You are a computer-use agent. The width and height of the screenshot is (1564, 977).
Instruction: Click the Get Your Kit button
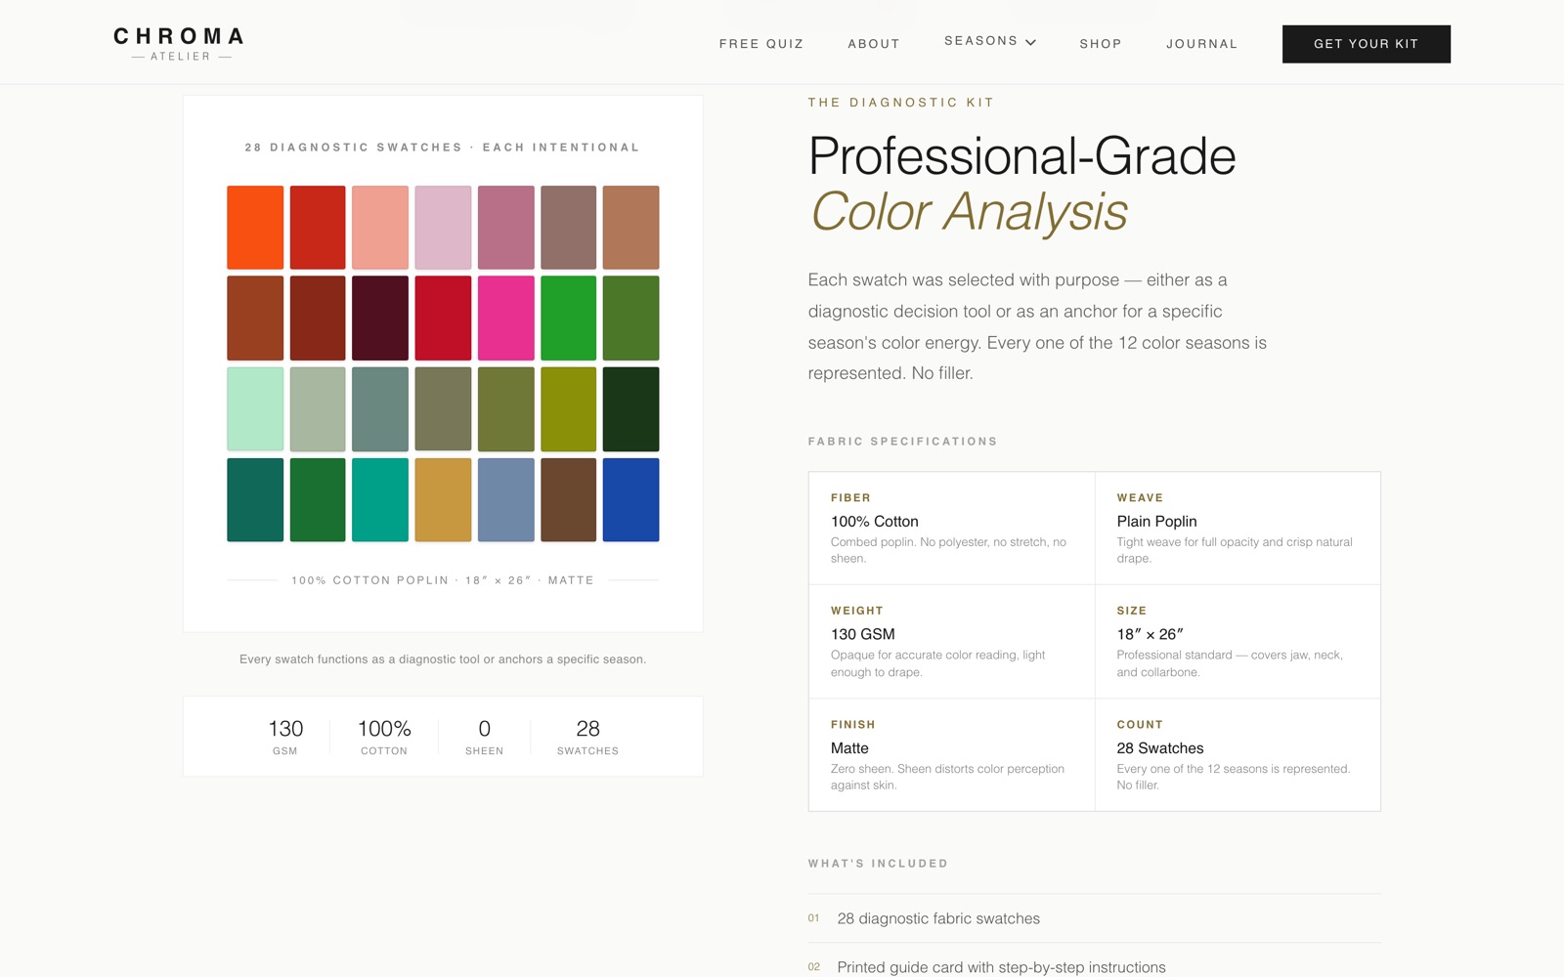[x=1366, y=44]
